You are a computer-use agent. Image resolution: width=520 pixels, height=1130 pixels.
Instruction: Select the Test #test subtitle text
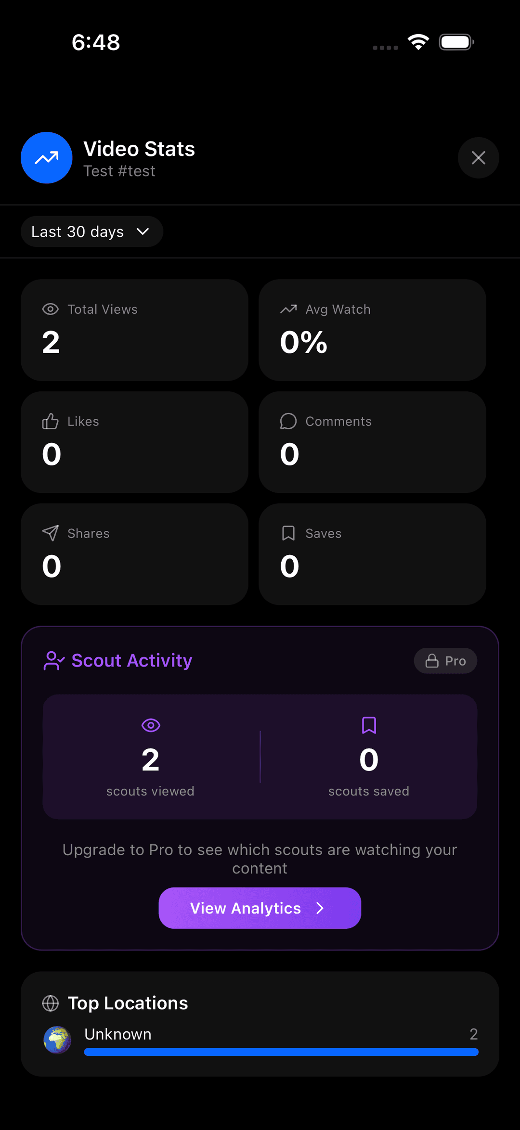(119, 171)
